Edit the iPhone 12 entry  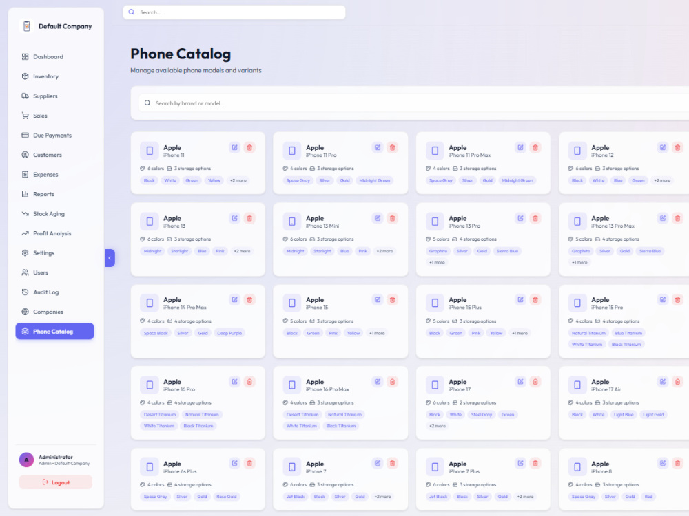(x=663, y=147)
